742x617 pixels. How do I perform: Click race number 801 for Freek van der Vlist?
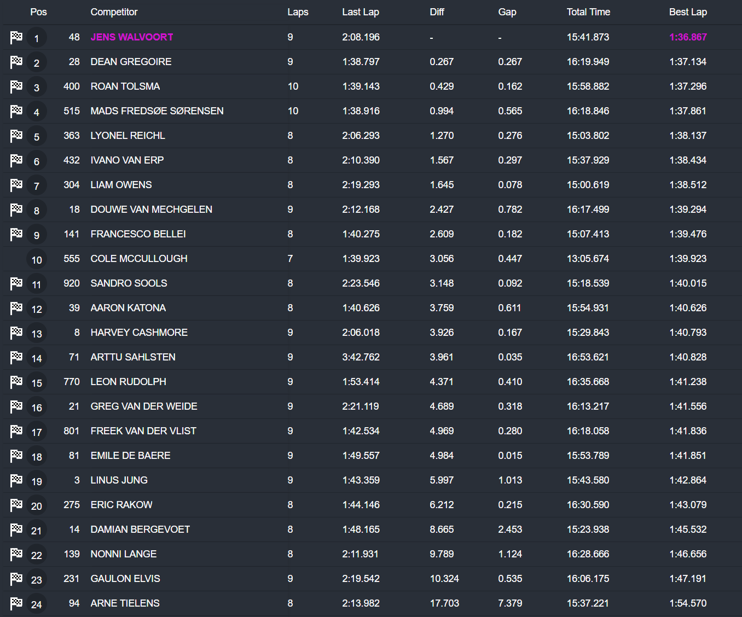[x=72, y=431]
